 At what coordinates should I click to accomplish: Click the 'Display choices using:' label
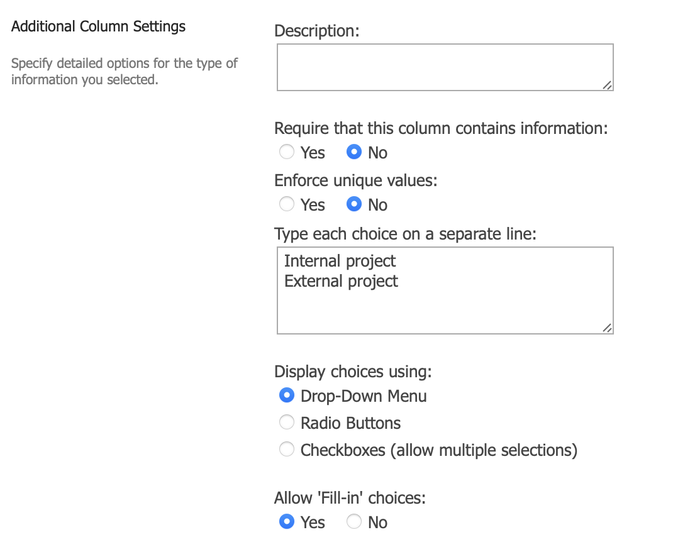(353, 372)
